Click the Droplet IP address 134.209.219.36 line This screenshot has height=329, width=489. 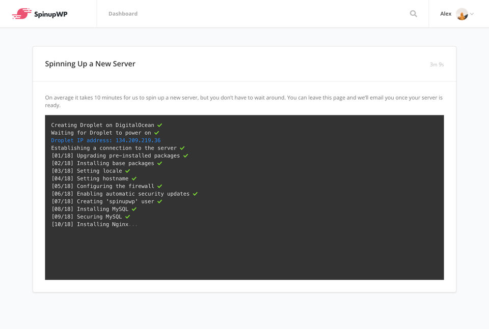point(106,140)
